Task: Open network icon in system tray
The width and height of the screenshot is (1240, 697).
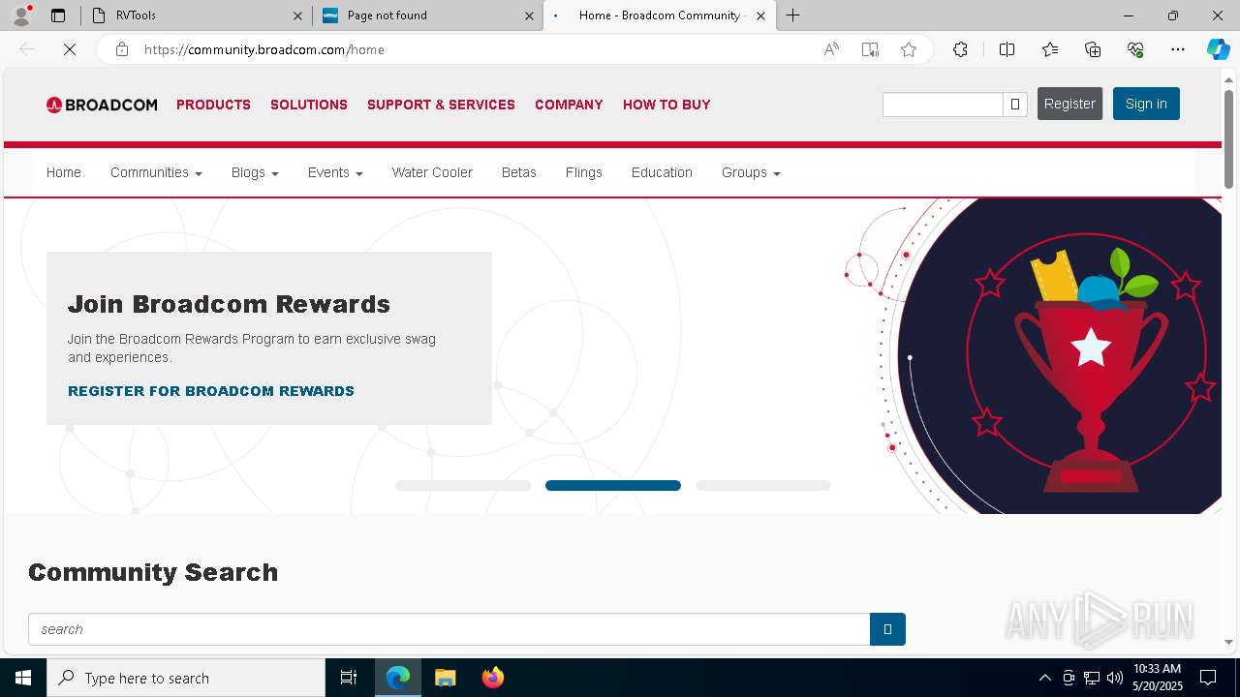Action: pyautogui.click(x=1092, y=678)
